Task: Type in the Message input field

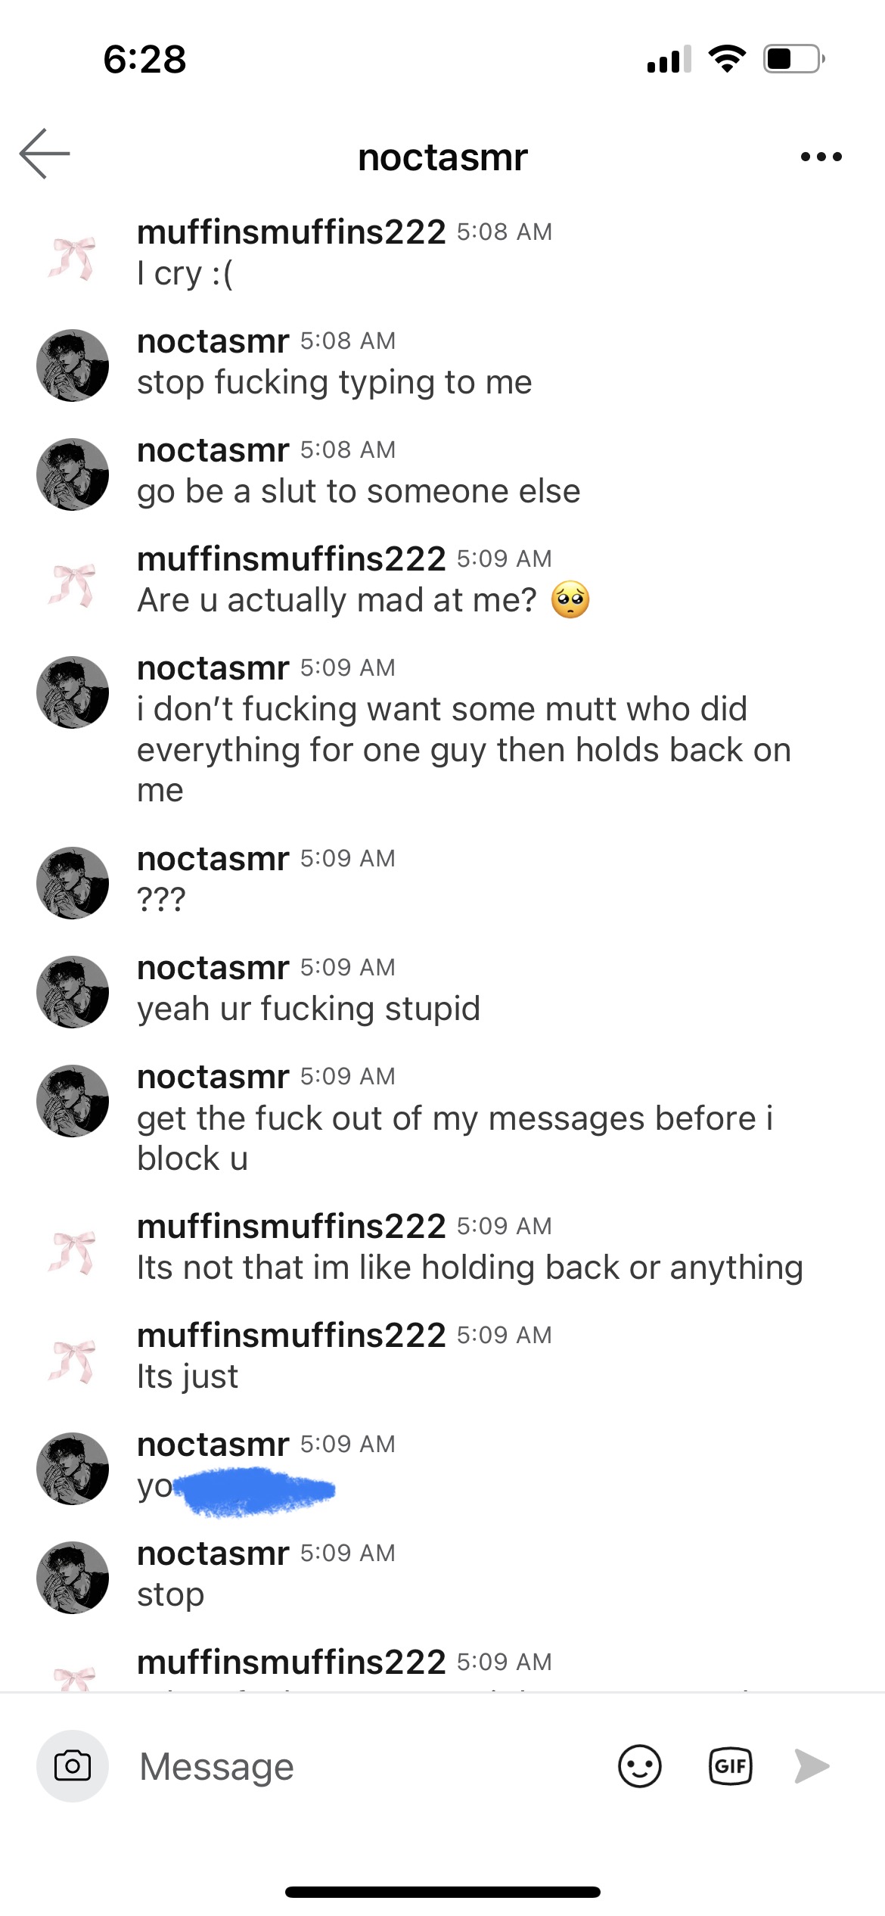Action: click(x=363, y=1766)
